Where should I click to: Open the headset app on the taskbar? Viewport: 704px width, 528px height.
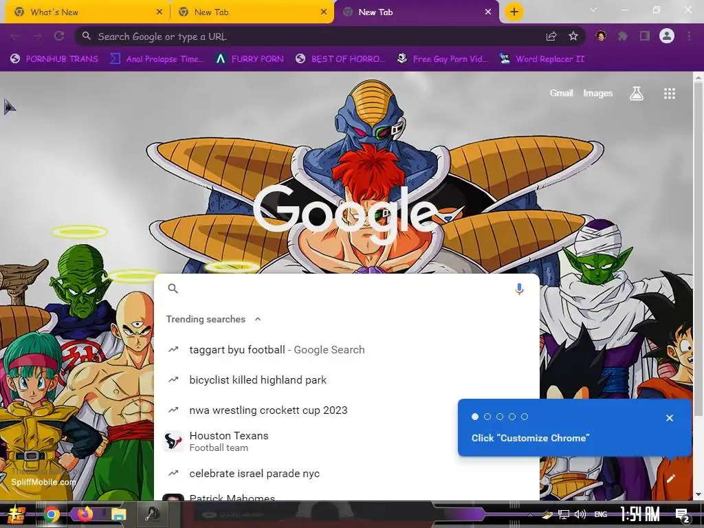pyautogui.click(x=152, y=514)
